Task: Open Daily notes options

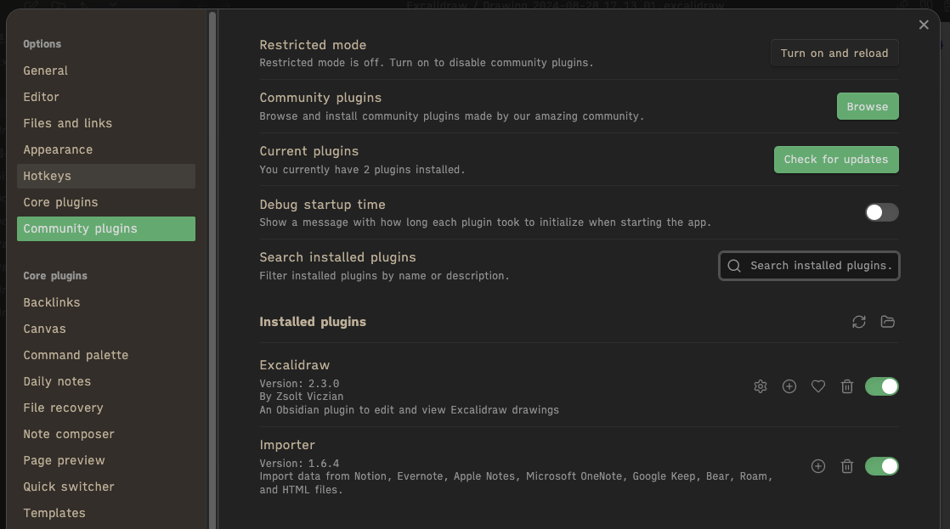Action: (106, 381)
